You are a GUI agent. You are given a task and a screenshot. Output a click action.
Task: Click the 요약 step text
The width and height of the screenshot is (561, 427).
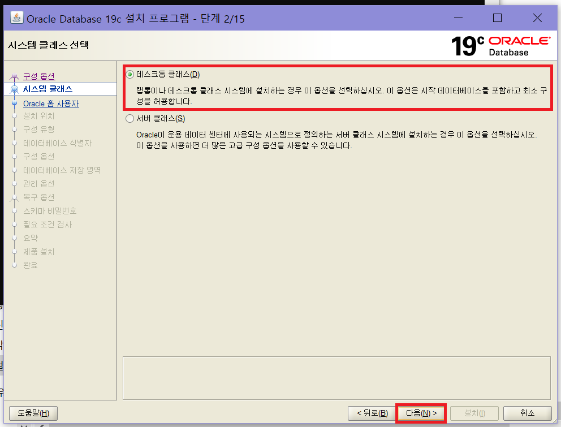31,238
